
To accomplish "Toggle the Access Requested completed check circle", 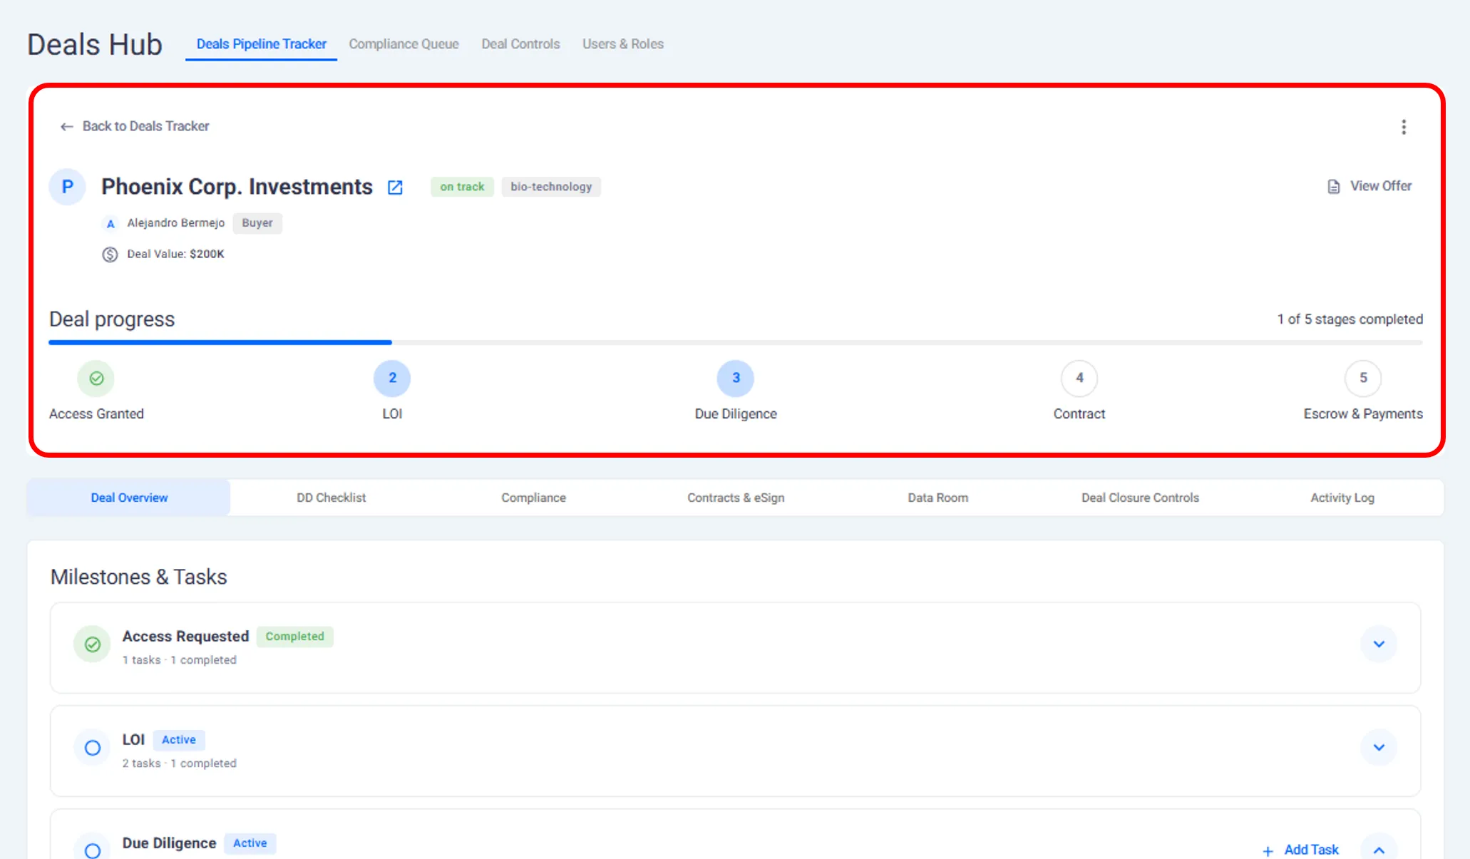I will tap(93, 644).
